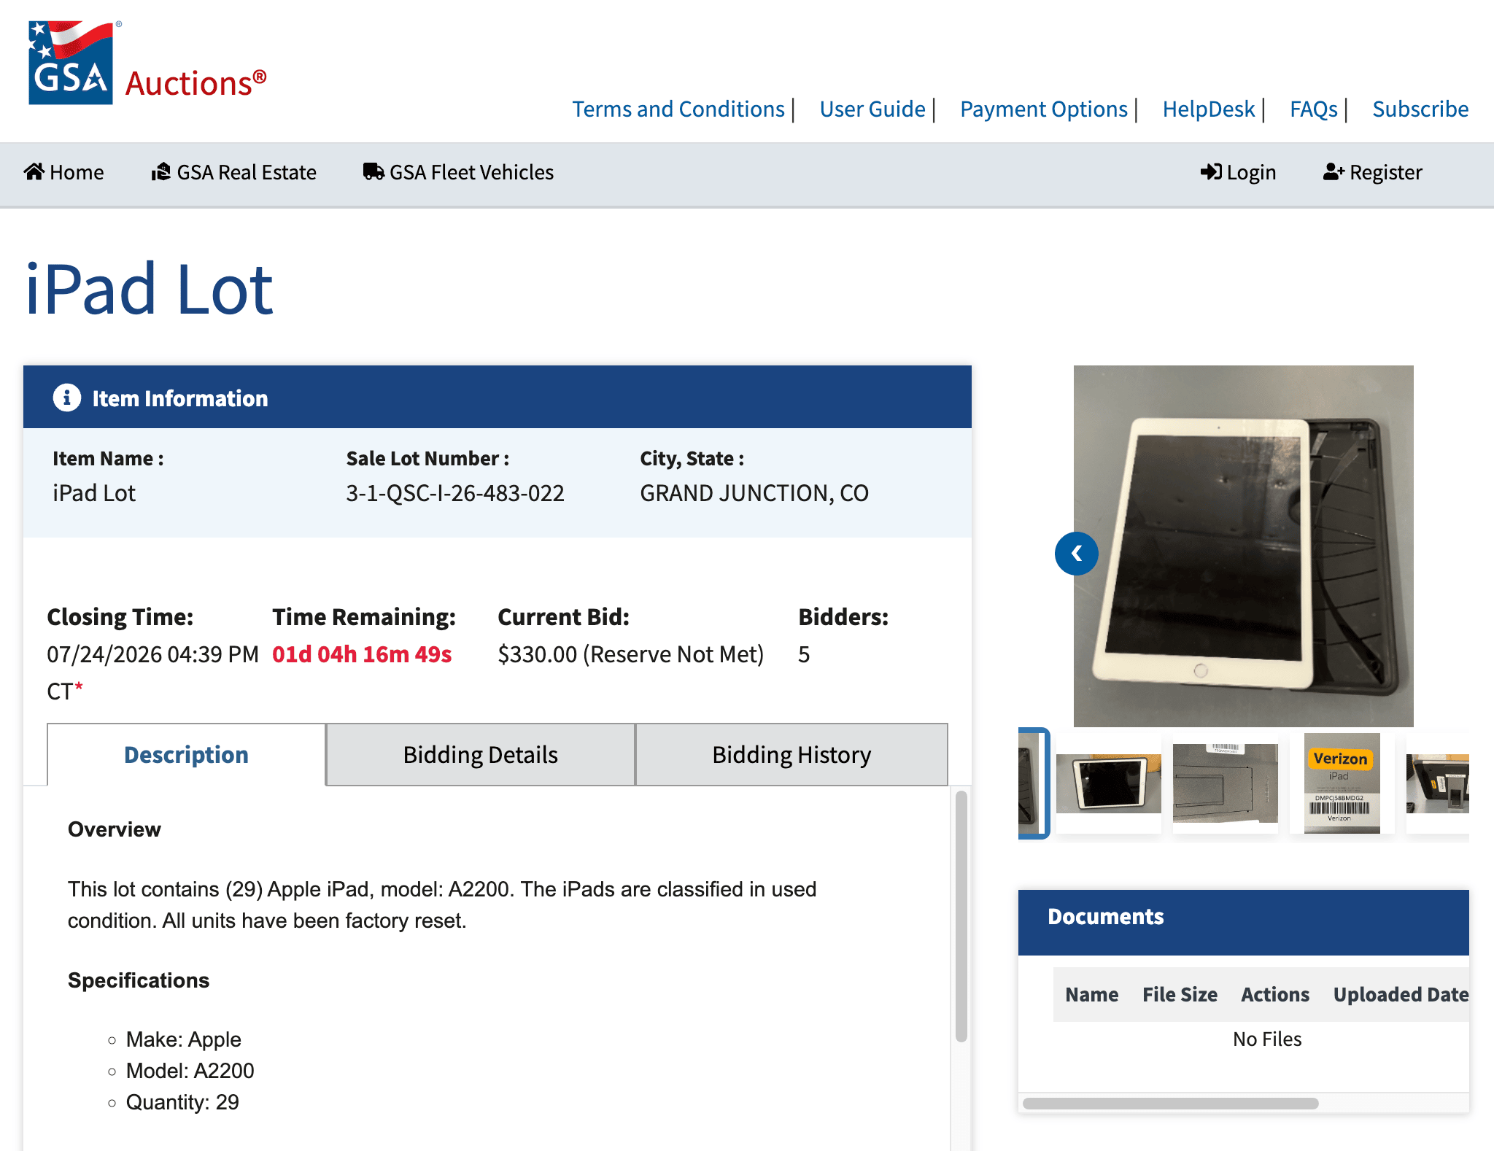This screenshot has height=1151, width=1494.
Task: Click the closing time 07/24/2026 04:39 PM
Action: (153, 654)
